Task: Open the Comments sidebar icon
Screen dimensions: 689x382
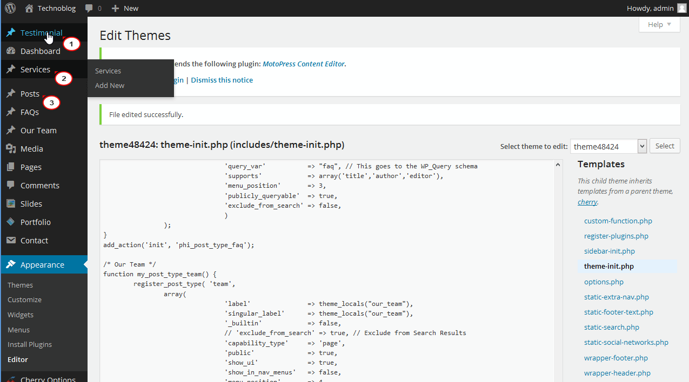Action: pos(12,185)
